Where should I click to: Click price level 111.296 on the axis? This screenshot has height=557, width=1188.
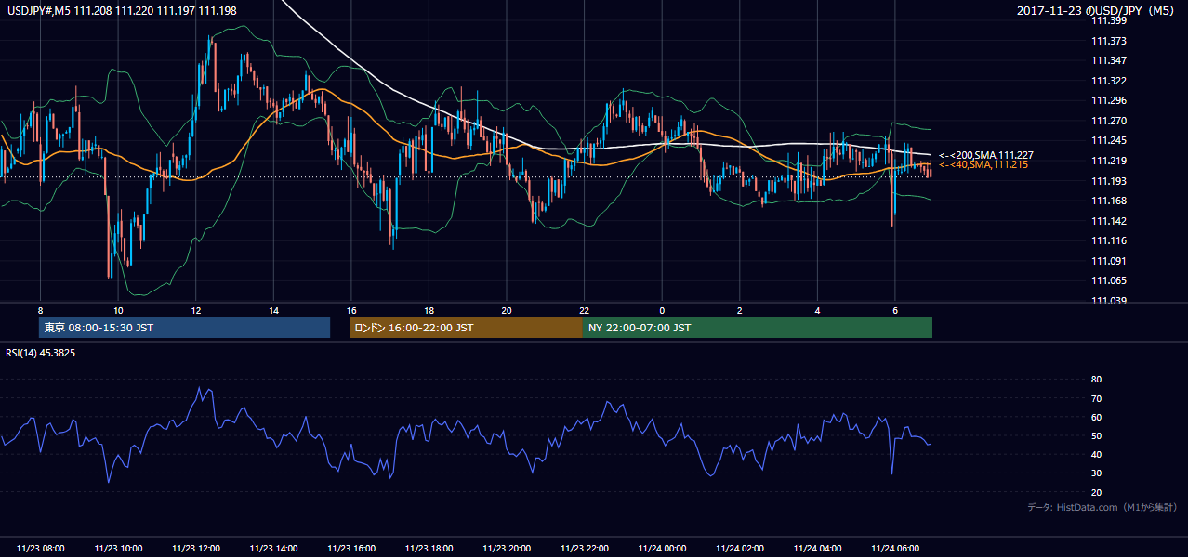tap(1109, 101)
